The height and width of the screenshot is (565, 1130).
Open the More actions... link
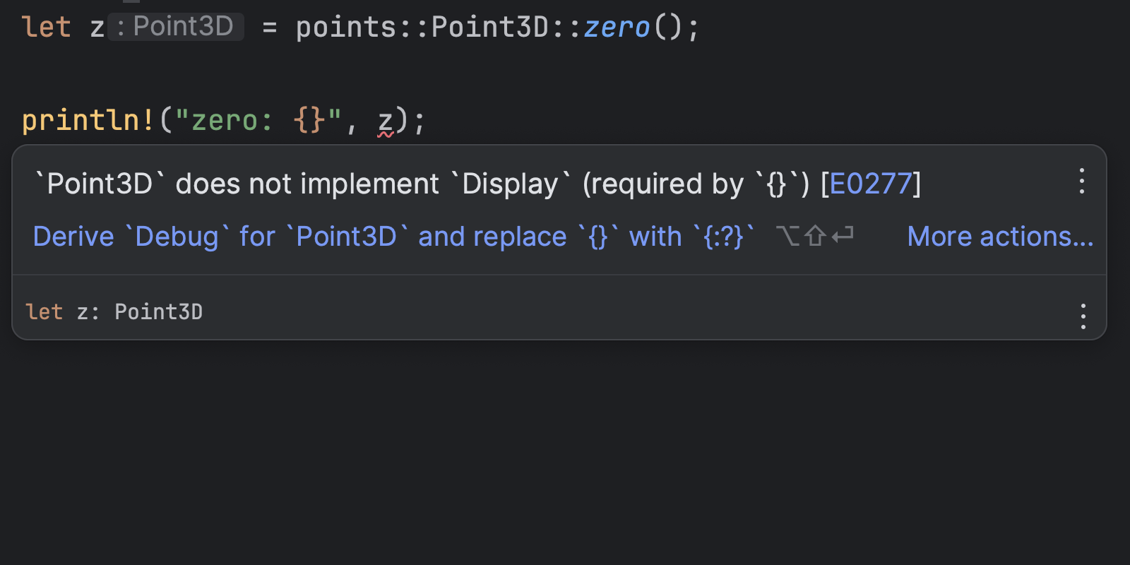[1000, 237]
